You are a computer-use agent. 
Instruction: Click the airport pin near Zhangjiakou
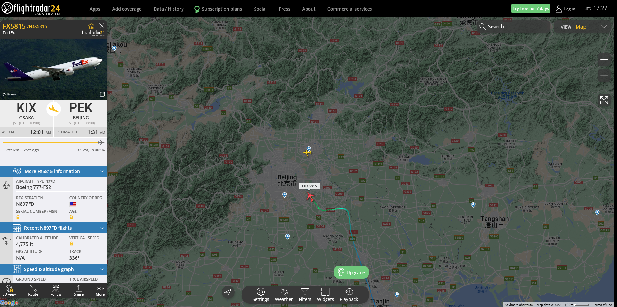click(x=114, y=48)
